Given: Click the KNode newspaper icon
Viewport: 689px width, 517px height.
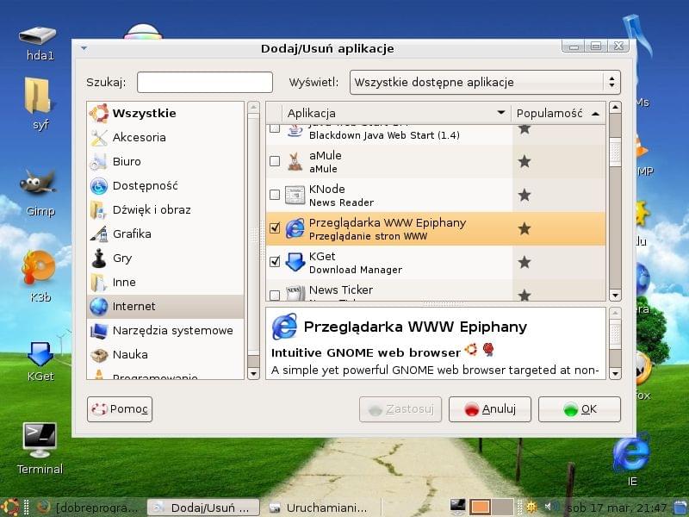Looking at the screenshot, I should (295, 196).
